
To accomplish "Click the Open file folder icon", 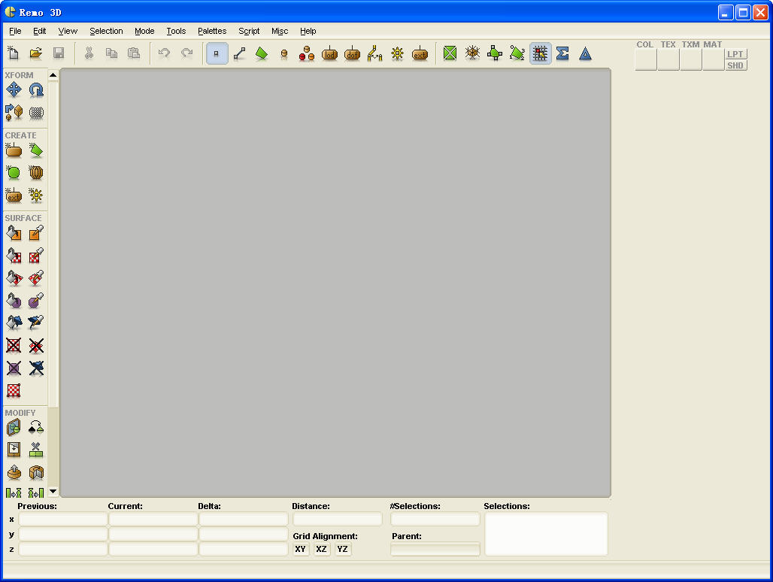I will point(35,53).
